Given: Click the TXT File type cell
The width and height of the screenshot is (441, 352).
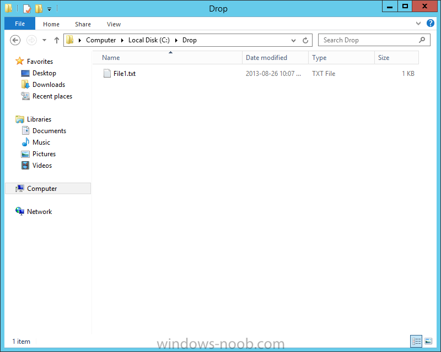Looking at the screenshot, I should [x=324, y=74].
